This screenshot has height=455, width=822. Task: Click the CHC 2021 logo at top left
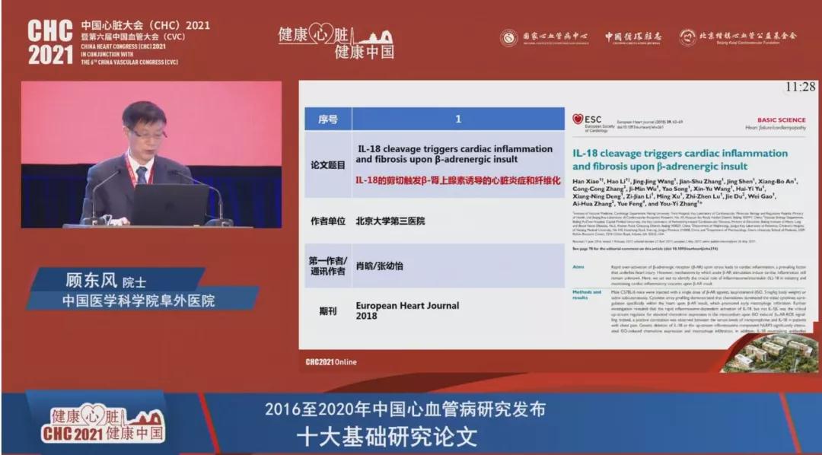coord(50,41)
